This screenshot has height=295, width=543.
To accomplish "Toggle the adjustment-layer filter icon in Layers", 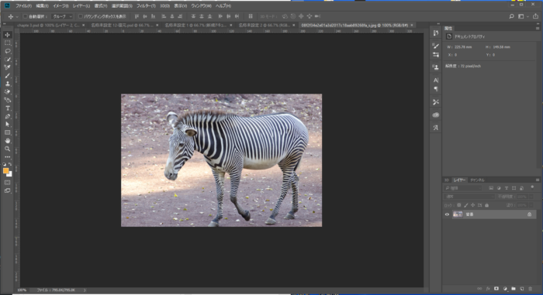I will pyautogui.click(x=499, y=188).
